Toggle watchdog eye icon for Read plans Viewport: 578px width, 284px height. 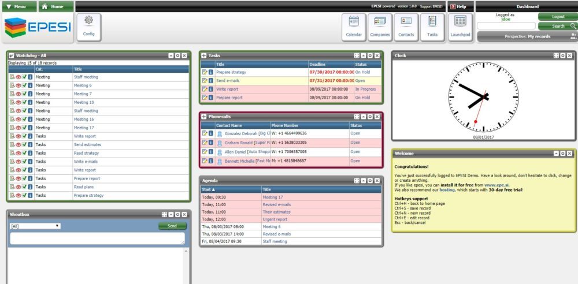[18, 187]
